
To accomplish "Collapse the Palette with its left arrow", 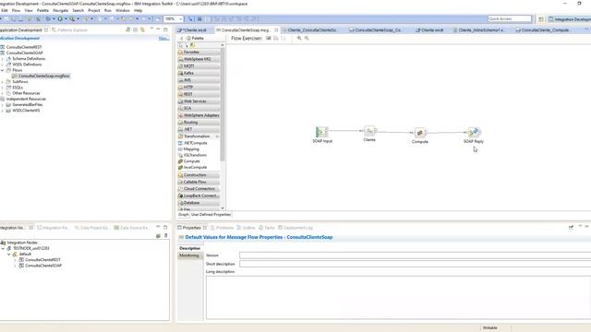I will pos(181,39).
